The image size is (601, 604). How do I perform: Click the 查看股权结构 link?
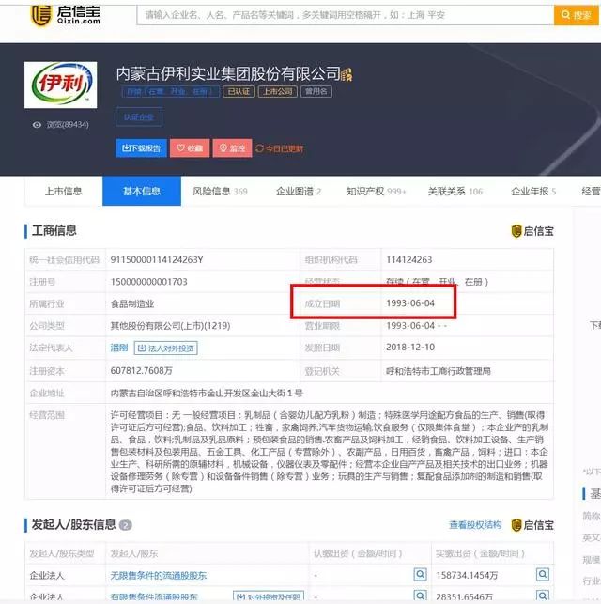[x=475, y=525]
